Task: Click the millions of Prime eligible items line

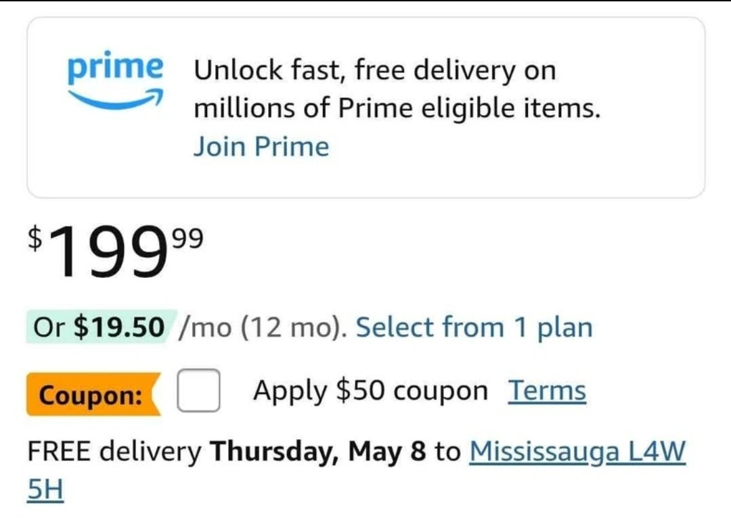Action: tap(397, 108)
